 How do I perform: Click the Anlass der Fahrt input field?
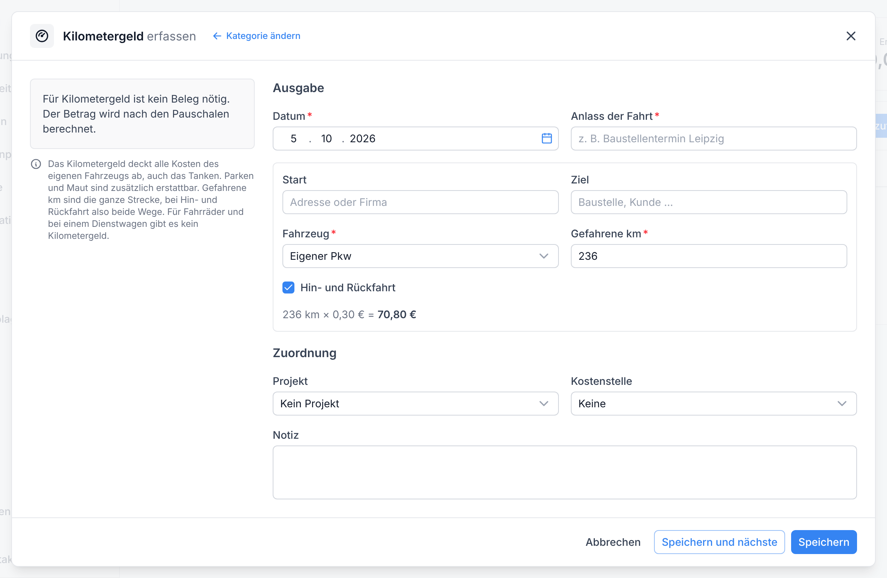[714, 139]
